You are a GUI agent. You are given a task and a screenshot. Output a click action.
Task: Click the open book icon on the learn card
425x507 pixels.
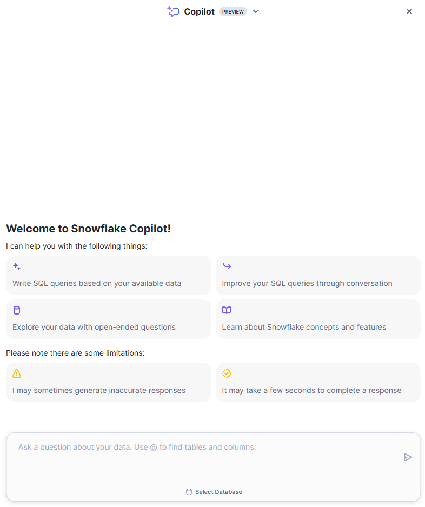(x=226, y=310)
